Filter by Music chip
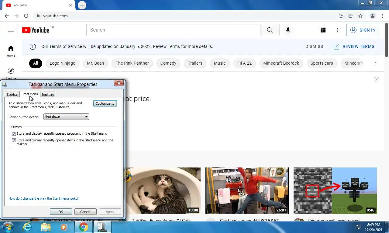This screenshot has height=233, width=389. pyautogui.click(x=220, y=63)
